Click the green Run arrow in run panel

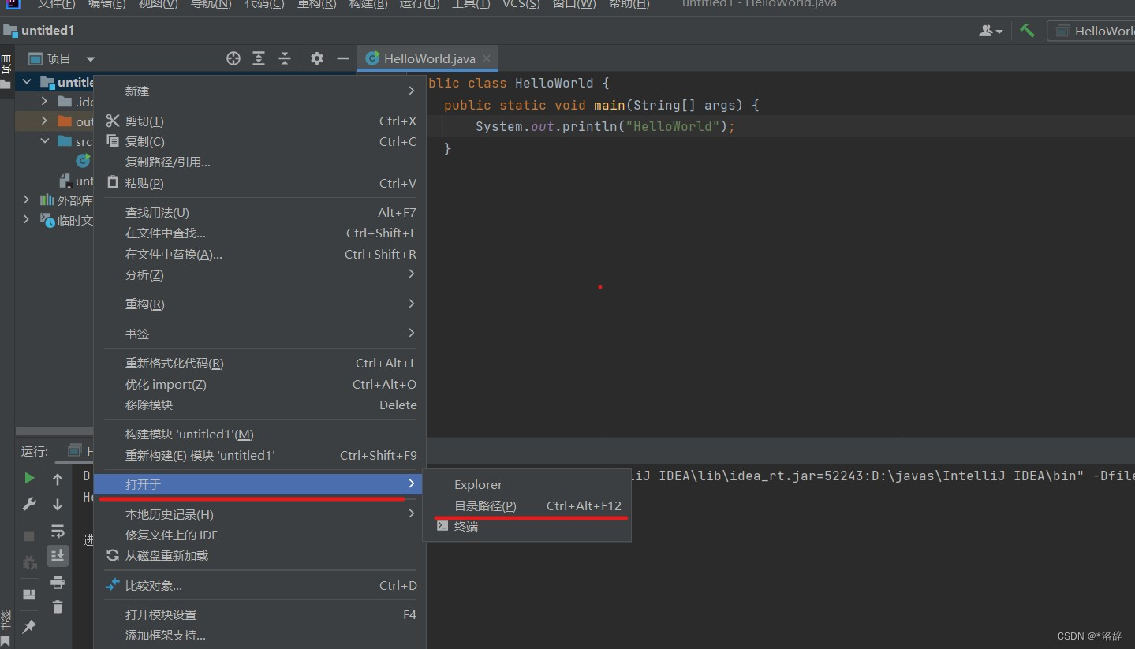[x=29, y=478]
